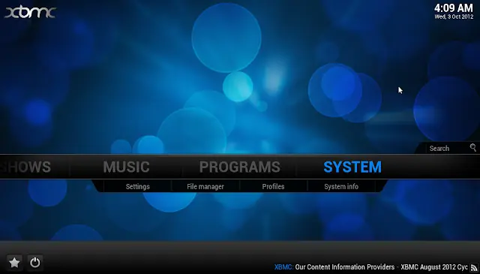Select MUSIC in the home menu
Viewport: 480px width, 274px height.
127,167
